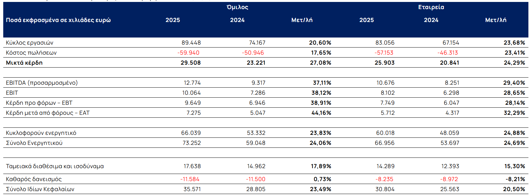Click the 'Ποσά εκφρασμένα σε χιλιάδες ευρώ' header
Screen dimensions: 531x195
pos(58,20)
